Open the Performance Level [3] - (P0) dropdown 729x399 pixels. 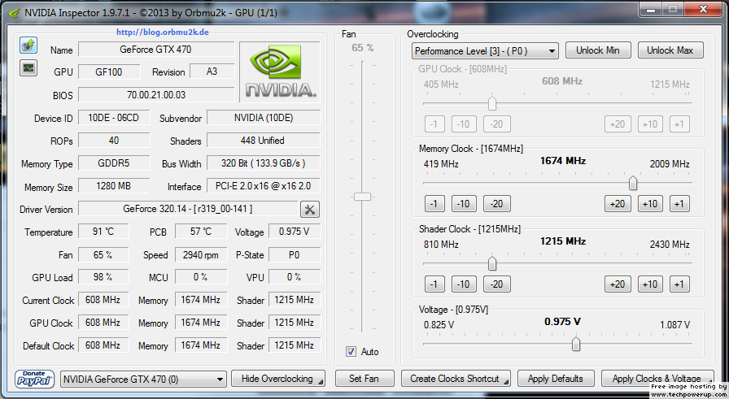(x=485, y=50)
